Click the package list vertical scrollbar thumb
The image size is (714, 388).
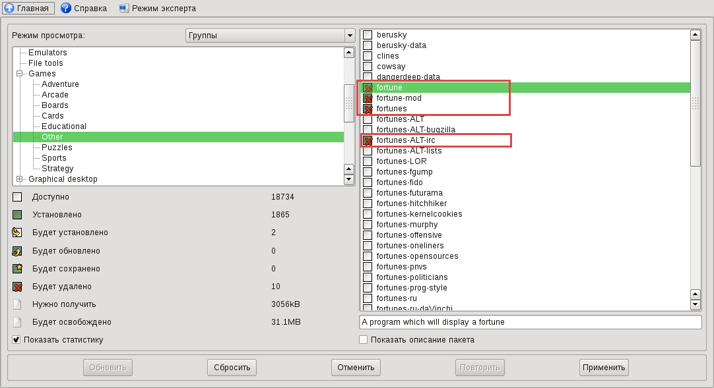click(x=696, y=103)
